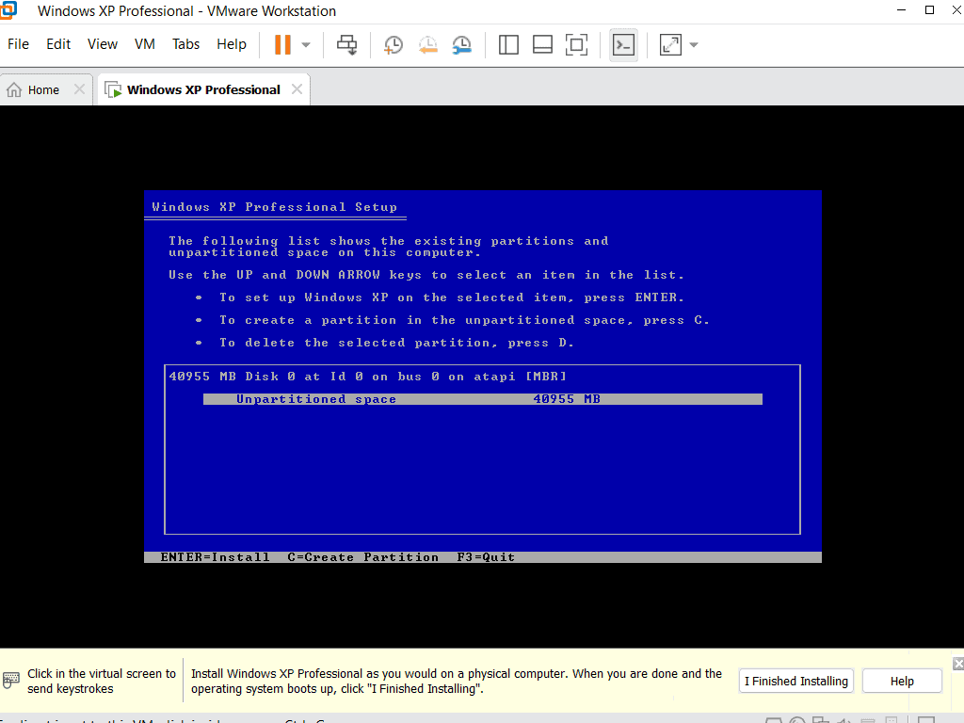Screen dimensions: 964x723
Task: Close the Windows XP Professional tab
Action: 297,89
